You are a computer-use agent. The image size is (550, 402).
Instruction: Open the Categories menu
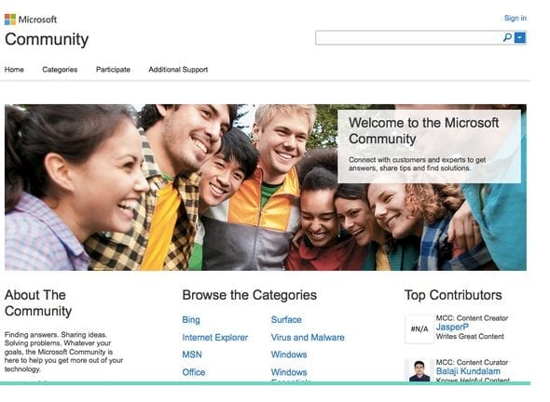pyautogui.click(x=60, y=70)
